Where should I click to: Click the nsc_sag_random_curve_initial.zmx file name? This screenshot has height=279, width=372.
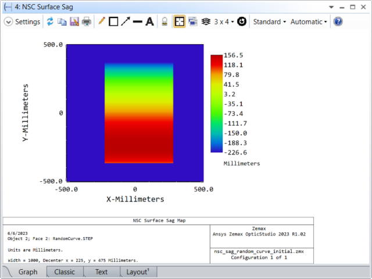(x=259, y=252)
